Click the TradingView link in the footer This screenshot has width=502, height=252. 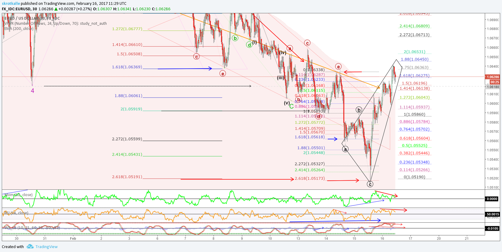tap(46, 247)
